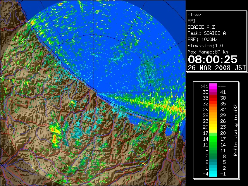The image size is (248, 186).
Task: Click the cyan -4 dBZ legend color
Action: [x=213, y=174]
